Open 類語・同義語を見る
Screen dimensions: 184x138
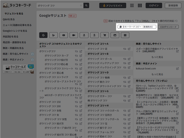tap(13, 48)
